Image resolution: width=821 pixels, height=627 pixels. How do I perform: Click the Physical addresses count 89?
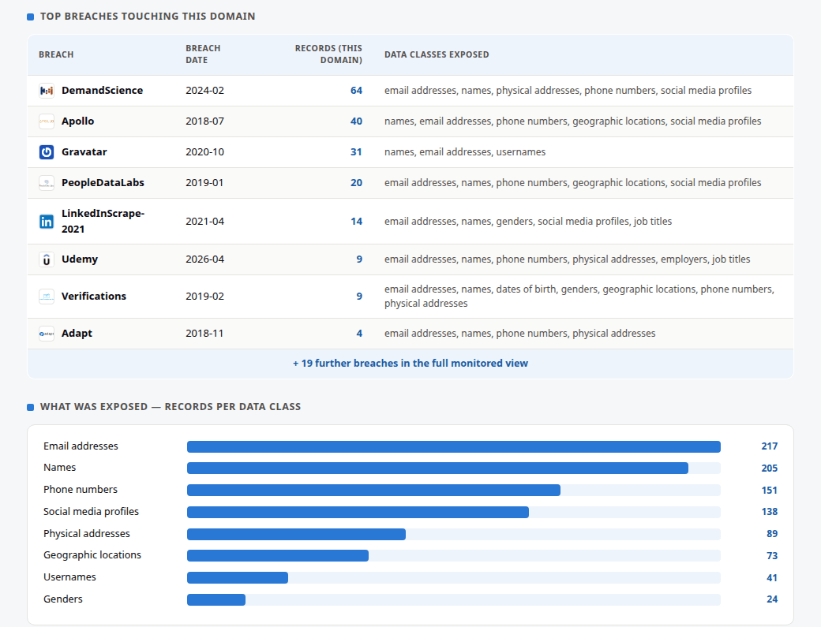point(772,533)
